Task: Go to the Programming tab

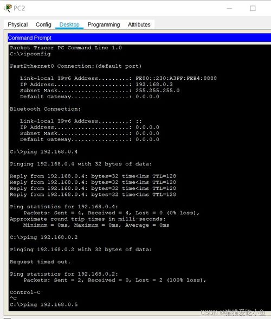Action: pyautogui.click(x=104, y=24)
